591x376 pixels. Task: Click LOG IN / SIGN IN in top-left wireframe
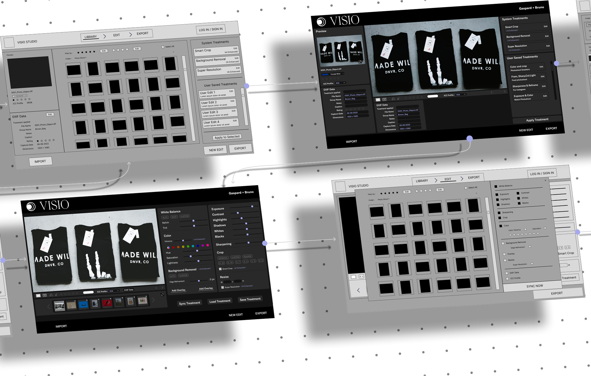pyautogui.click(x=211, y=30)
